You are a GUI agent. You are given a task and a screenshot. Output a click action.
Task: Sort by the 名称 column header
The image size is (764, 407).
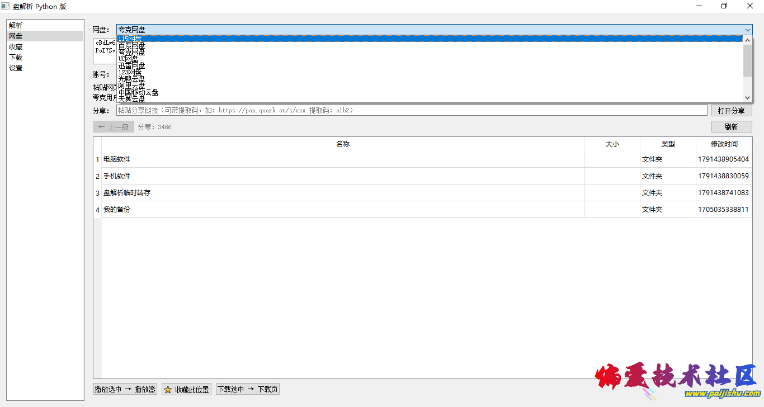pyautogui.click(x=343, y=144)
